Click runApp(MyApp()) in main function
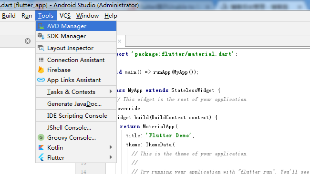This screenshot has height=174, width=310. pos(175,72)
